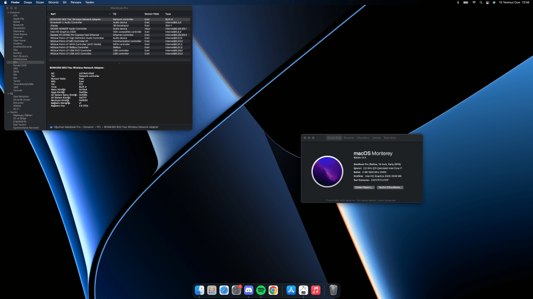Select Bellek in the sidebar
The width and height of the screenshot is (533, 299).
[17, 22]
